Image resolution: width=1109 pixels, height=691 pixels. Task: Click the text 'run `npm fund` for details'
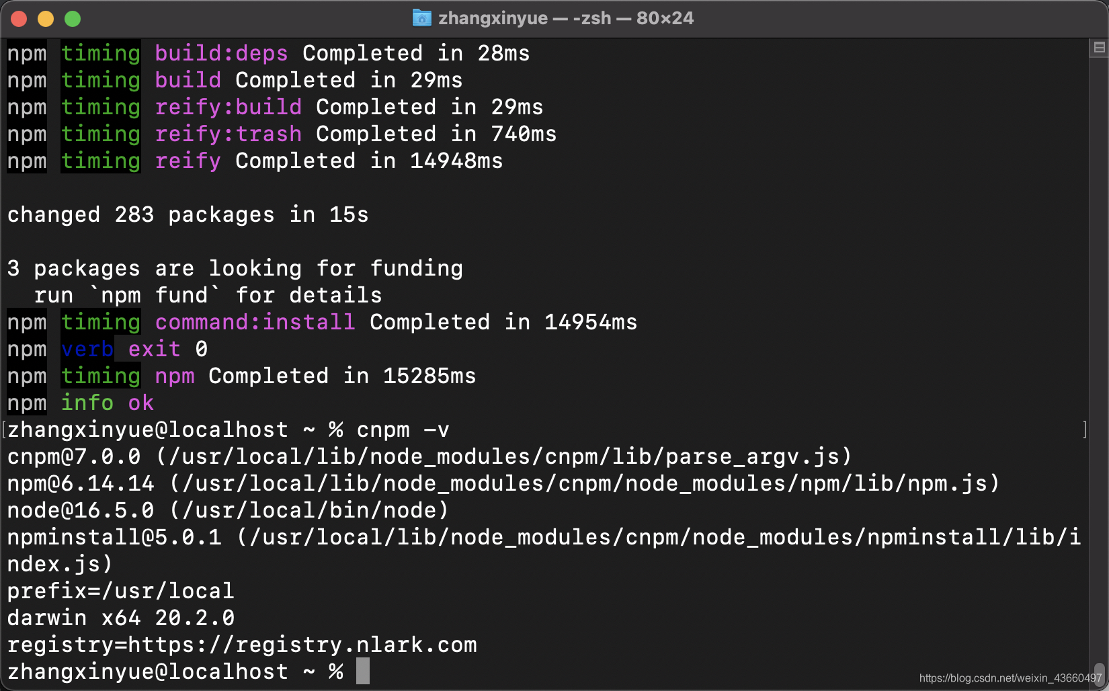coord(208,295)
